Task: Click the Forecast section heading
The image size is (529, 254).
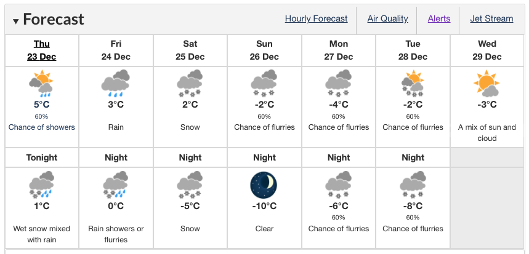Action: pyautogui.click(x=54, y=20)
